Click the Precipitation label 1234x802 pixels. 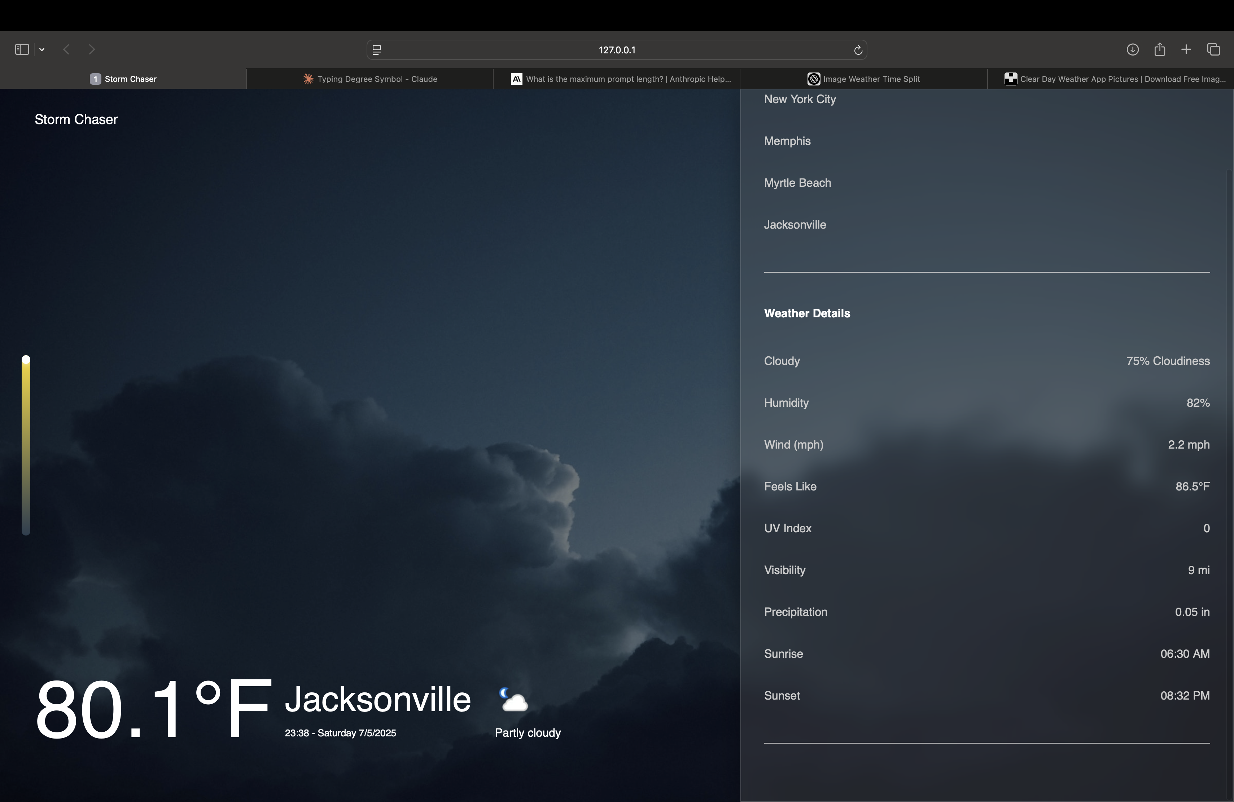pyautogui.click(x=795, y=612)
